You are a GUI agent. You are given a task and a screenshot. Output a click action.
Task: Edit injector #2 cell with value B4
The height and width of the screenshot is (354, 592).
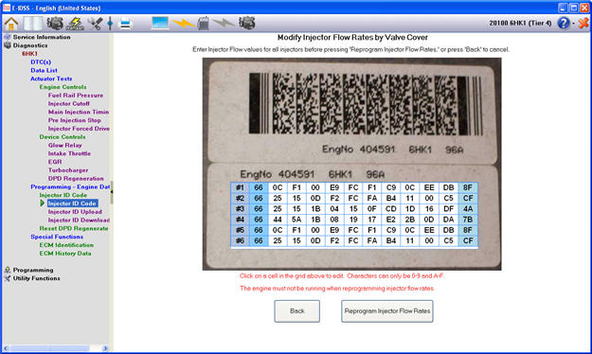[391, 198]
